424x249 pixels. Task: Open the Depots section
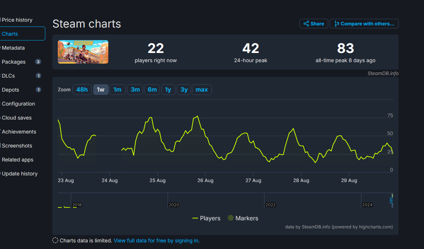(x=10, y=90)
